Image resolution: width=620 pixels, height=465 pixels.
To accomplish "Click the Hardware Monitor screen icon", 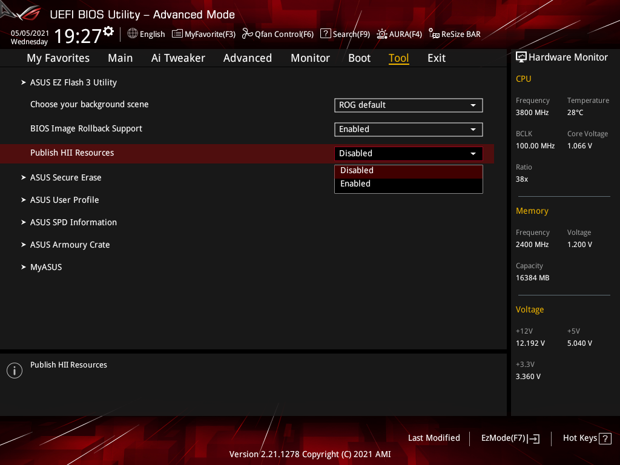I will click(x=521, y=58).
